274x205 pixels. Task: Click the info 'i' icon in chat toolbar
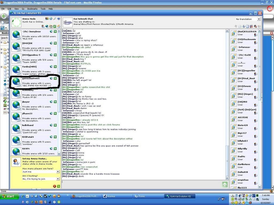coord(244,26)
